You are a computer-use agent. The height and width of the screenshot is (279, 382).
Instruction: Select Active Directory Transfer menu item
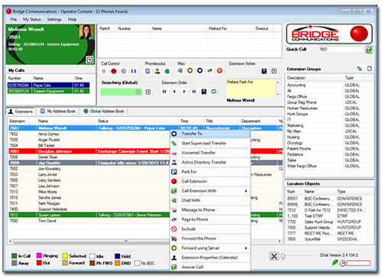pos(210,162)
